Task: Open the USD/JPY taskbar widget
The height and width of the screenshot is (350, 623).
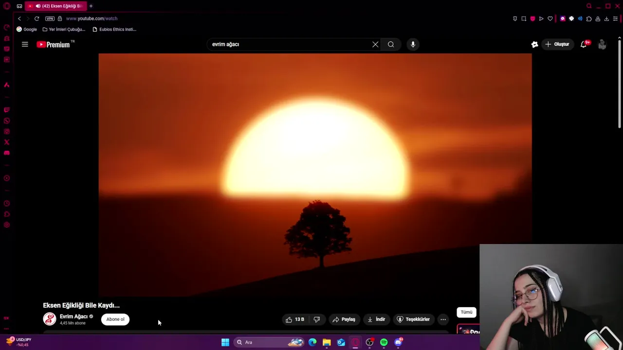Action: click(x=18, y=342)
